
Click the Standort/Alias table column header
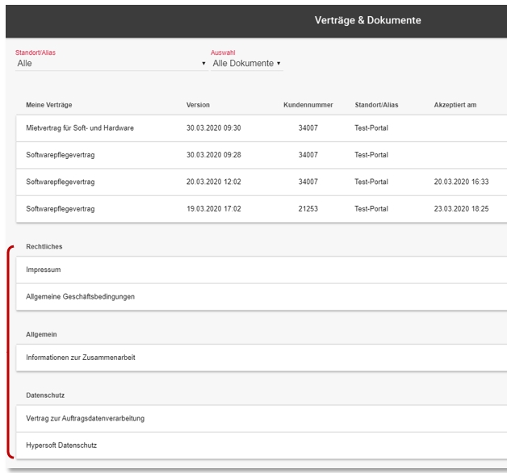click(376, 105)
